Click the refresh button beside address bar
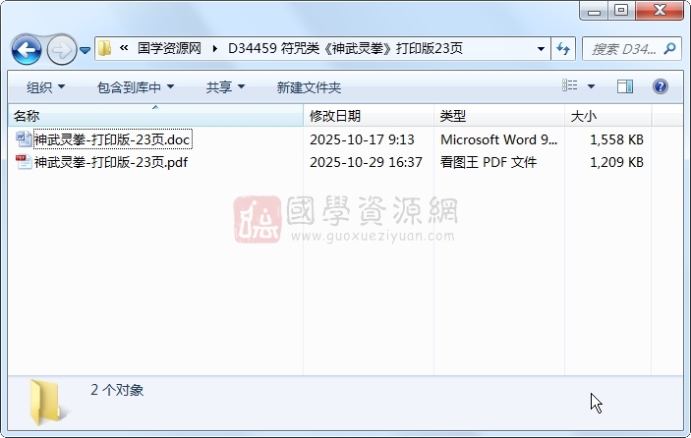Screen dimensions: 691x438 click(564, 48)
